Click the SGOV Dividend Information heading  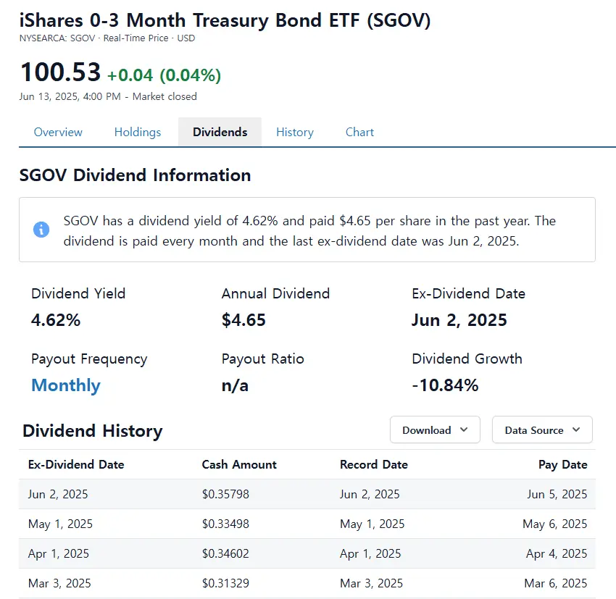click(x=135, y=175)
